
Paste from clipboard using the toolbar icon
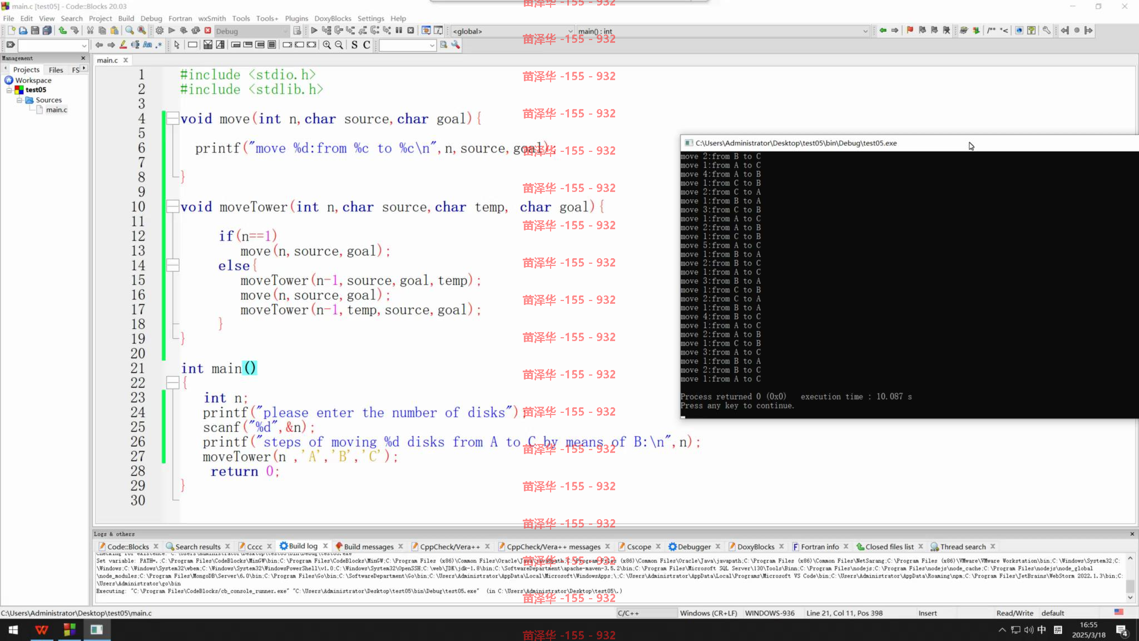click(x=115, y=31)
